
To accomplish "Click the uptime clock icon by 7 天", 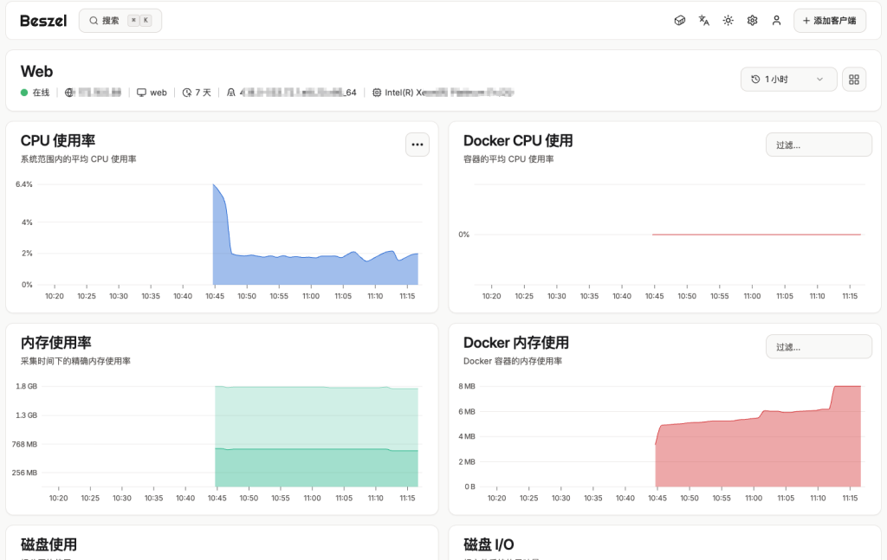I will coord(186,93).
